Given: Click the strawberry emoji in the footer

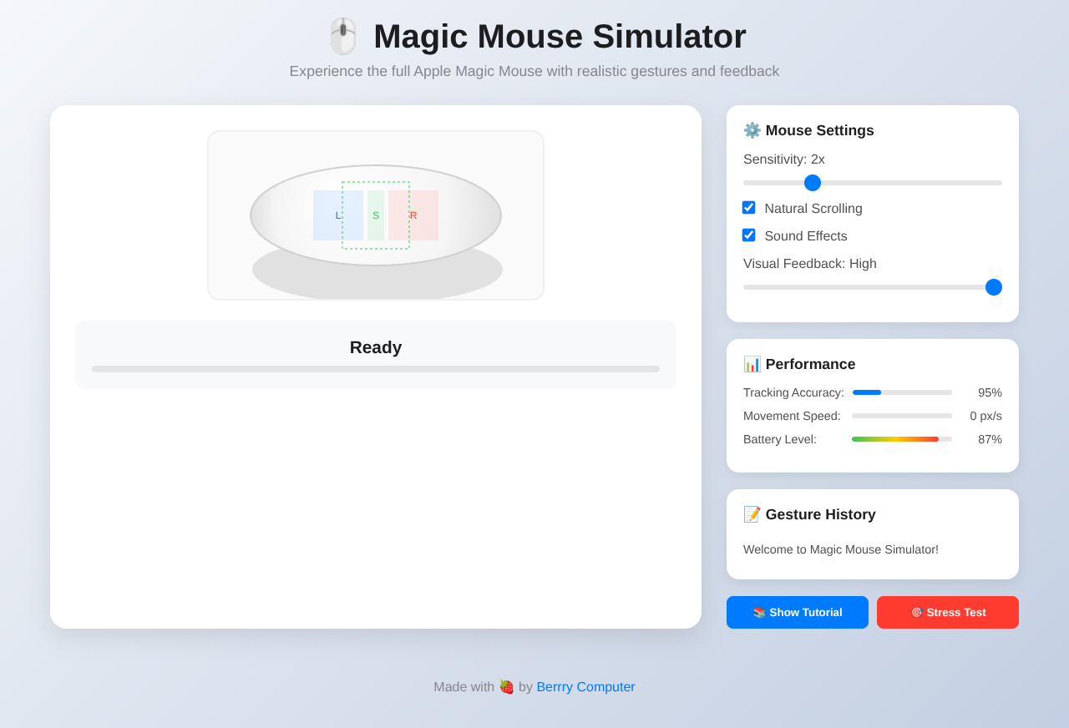Looking at the screenshot, I should click(506, 686).
